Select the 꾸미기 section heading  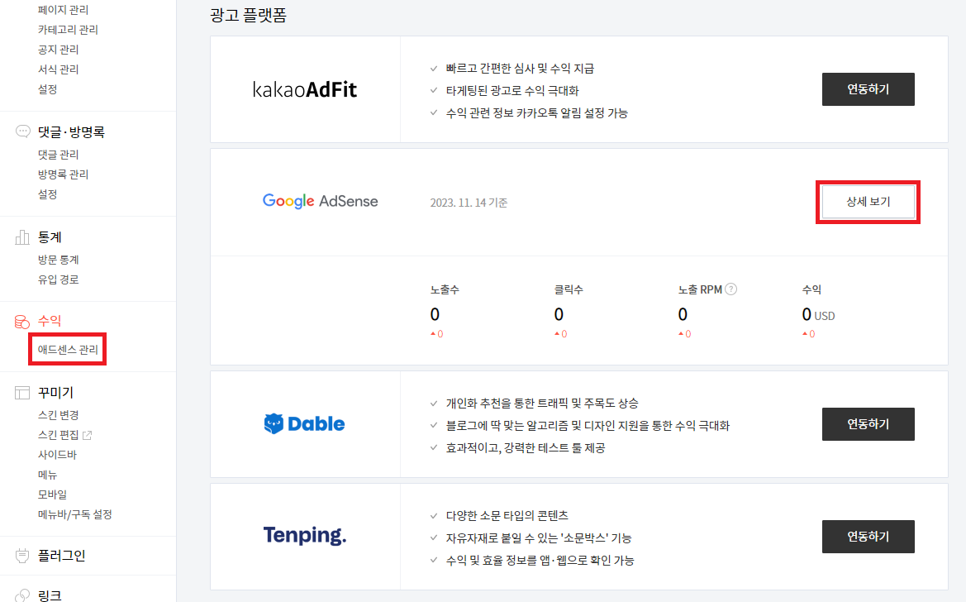point(55,392)
